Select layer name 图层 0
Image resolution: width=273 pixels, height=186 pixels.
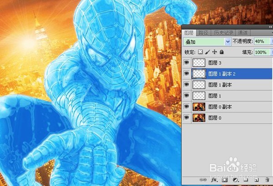click(215, 118)
